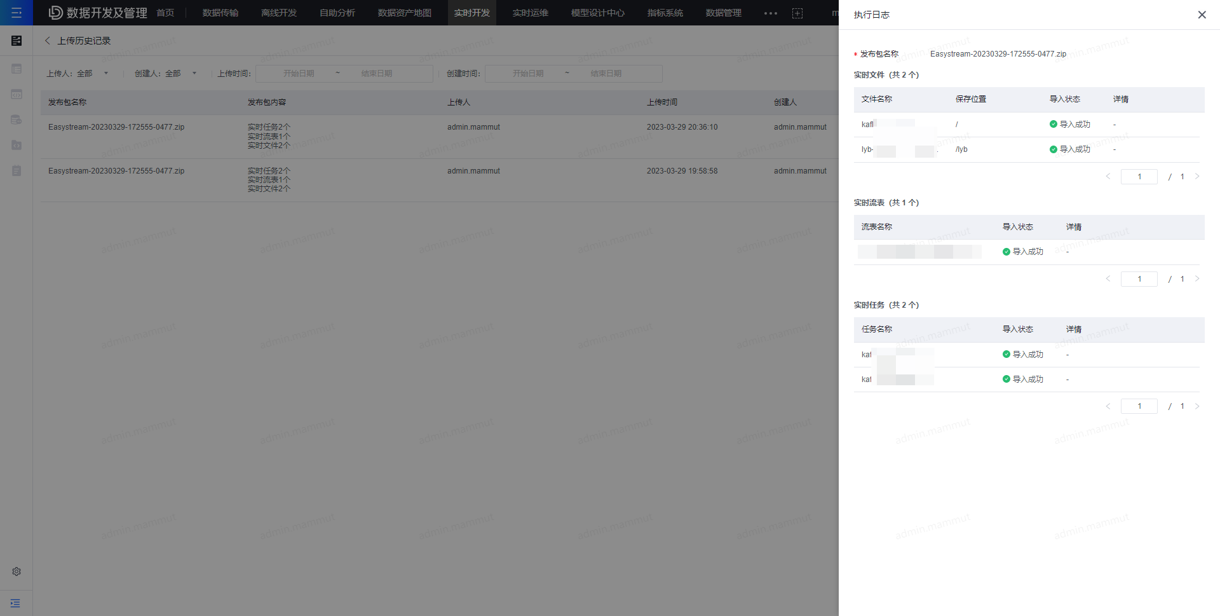Click the 任务名称 column header

[877, 329]
